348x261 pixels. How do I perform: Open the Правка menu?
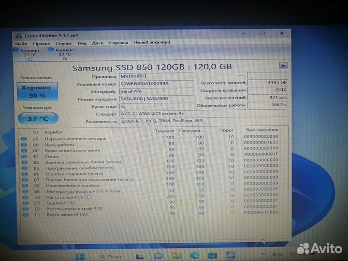click(x=41, y=43)
